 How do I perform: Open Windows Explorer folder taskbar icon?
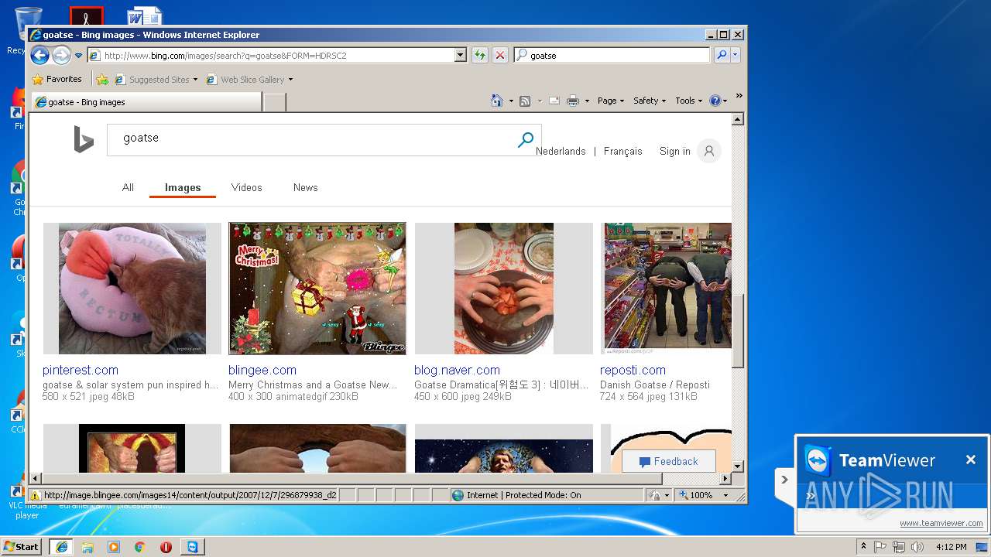[x=87, y=547]
